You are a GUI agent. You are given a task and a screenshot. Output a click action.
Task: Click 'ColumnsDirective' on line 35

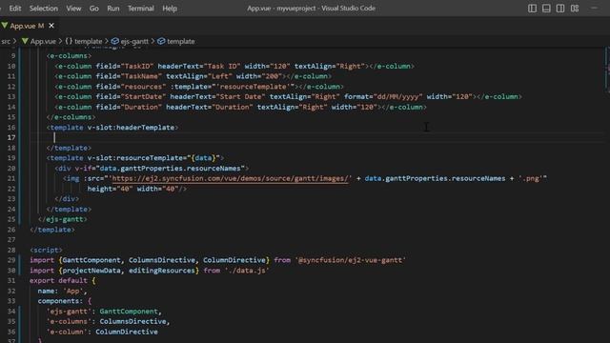(x=132, y=322)
